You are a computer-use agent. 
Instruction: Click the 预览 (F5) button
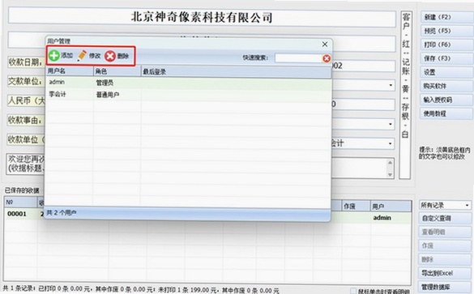446,31
